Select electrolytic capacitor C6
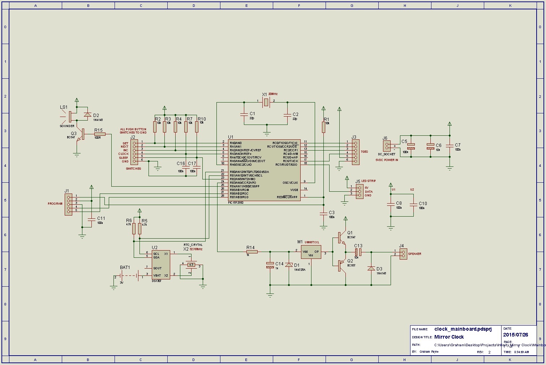546x365 pixels. coord(430,147)
